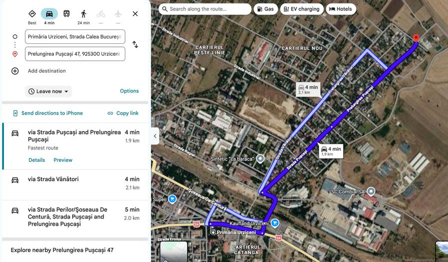Click the clock icon in Leave now
This screenshot has height=262, width=448.
31,92
